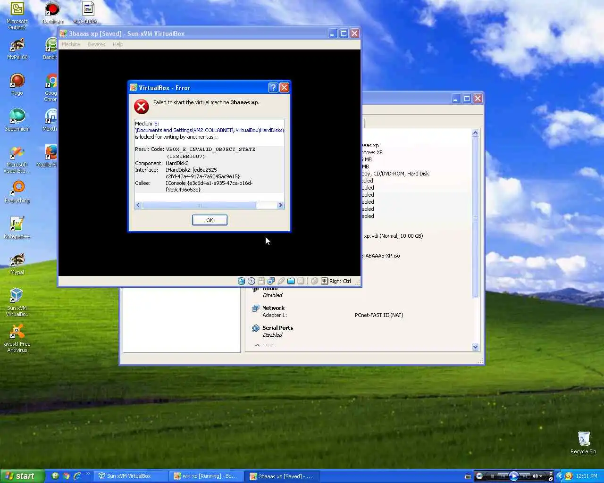Select the Pego desktop icon
This screenshot has width=604, height=483.
[17, 85]
